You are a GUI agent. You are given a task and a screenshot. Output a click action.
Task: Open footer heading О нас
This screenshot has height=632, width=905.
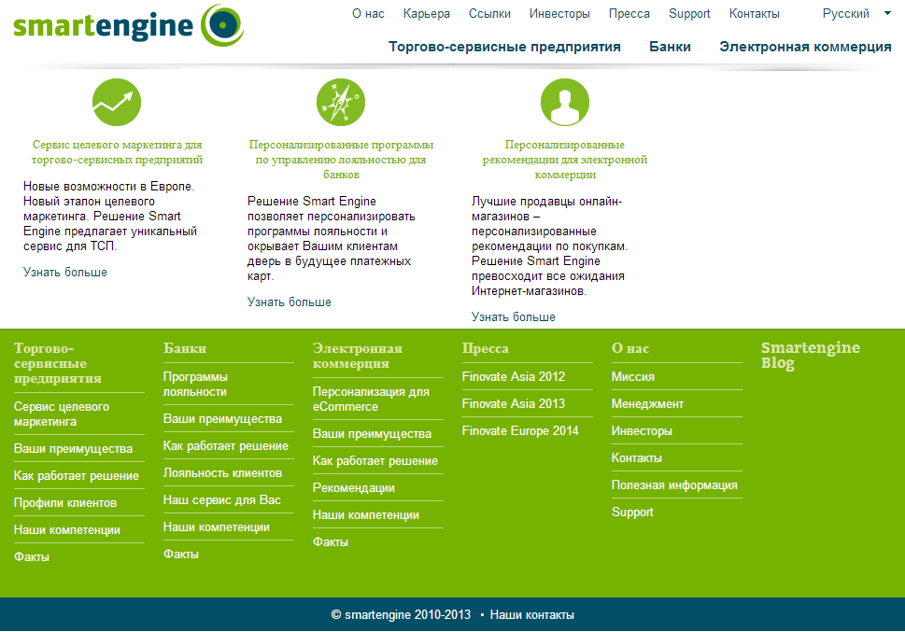[630, 348]
